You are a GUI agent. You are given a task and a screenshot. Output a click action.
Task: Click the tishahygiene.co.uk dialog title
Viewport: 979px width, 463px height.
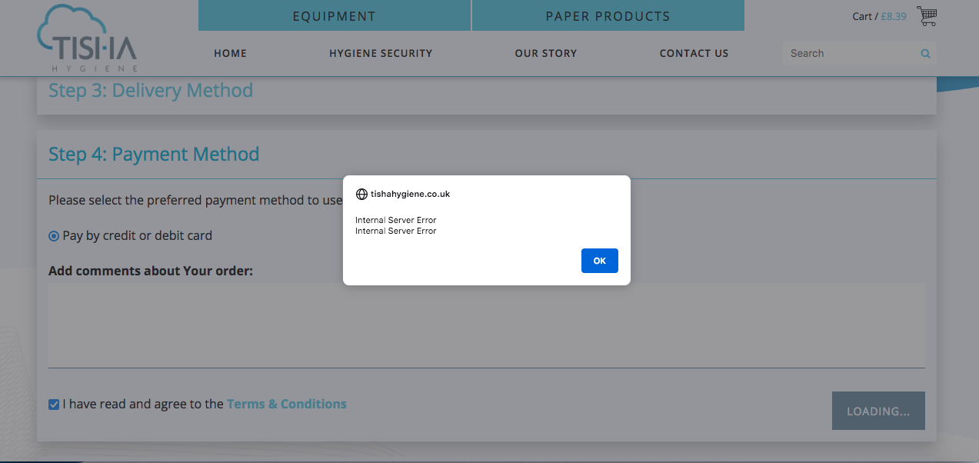410,195
